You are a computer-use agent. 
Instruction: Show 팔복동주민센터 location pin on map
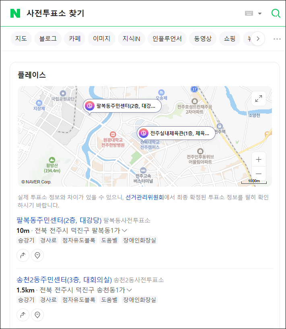(37, 255)
